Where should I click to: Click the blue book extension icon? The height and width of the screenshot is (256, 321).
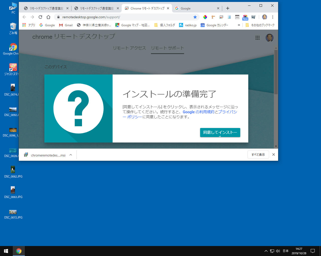pyautogui.click(x=229, y=17)
